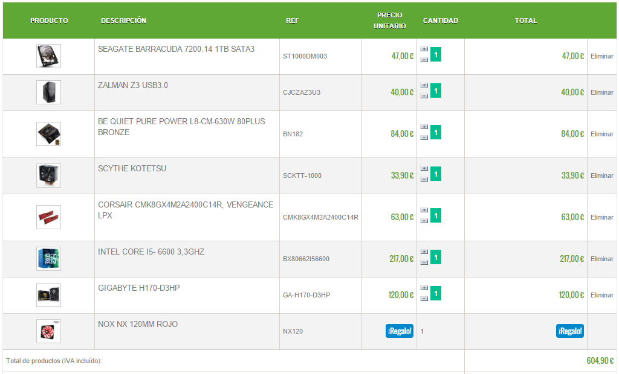Click minus button for Intel Core i5-6600
Image resolution: width=619 pixels, height=374 pixels.
(x=424, y=262)
